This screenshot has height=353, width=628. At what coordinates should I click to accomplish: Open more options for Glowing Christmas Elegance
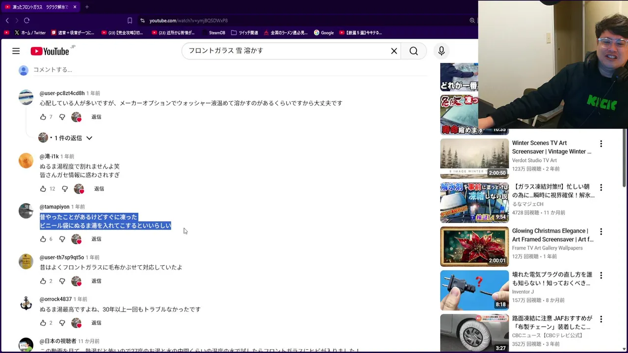[601, 231]
